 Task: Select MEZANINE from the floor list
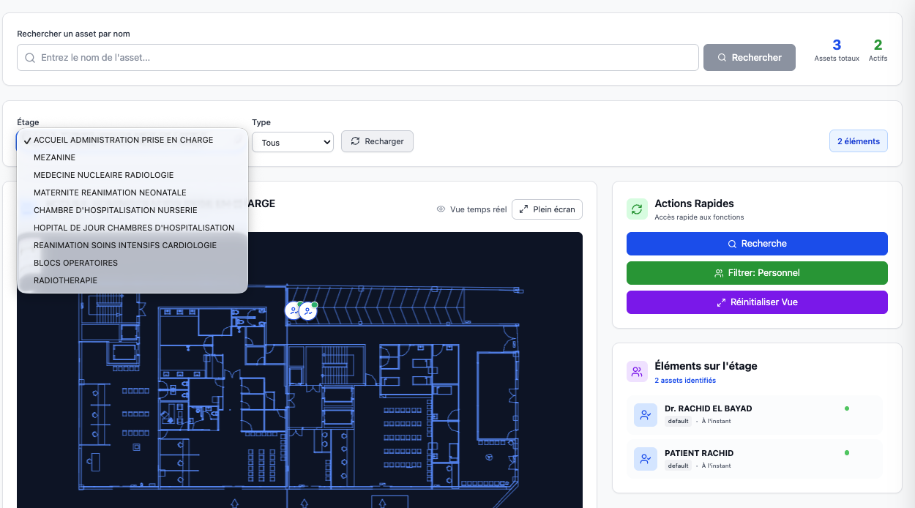tap(54, 157)
